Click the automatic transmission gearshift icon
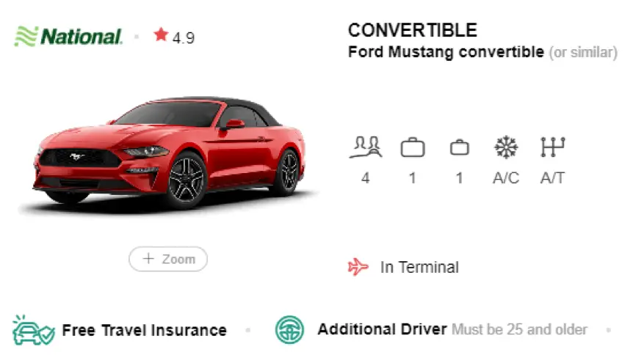633x363 pixels. coord(553,147)
